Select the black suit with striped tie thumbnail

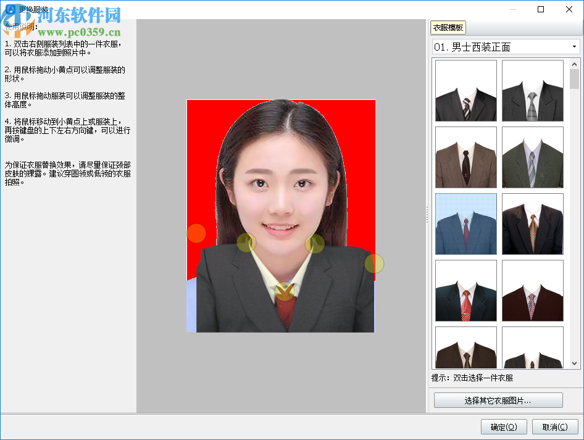[466, 91]
